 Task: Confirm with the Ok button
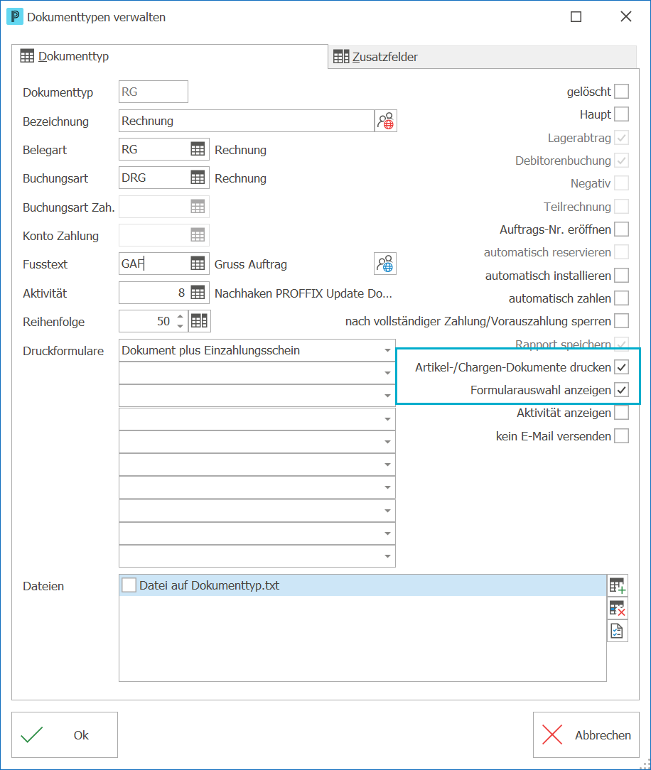(x=65, y=734)
